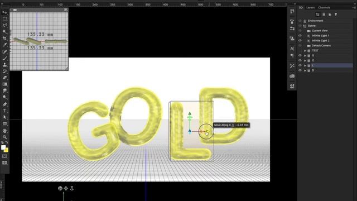Switch to the 3D tab
Image resolution: width=357 pixels, height=201 pixels.
pos(301,7)
